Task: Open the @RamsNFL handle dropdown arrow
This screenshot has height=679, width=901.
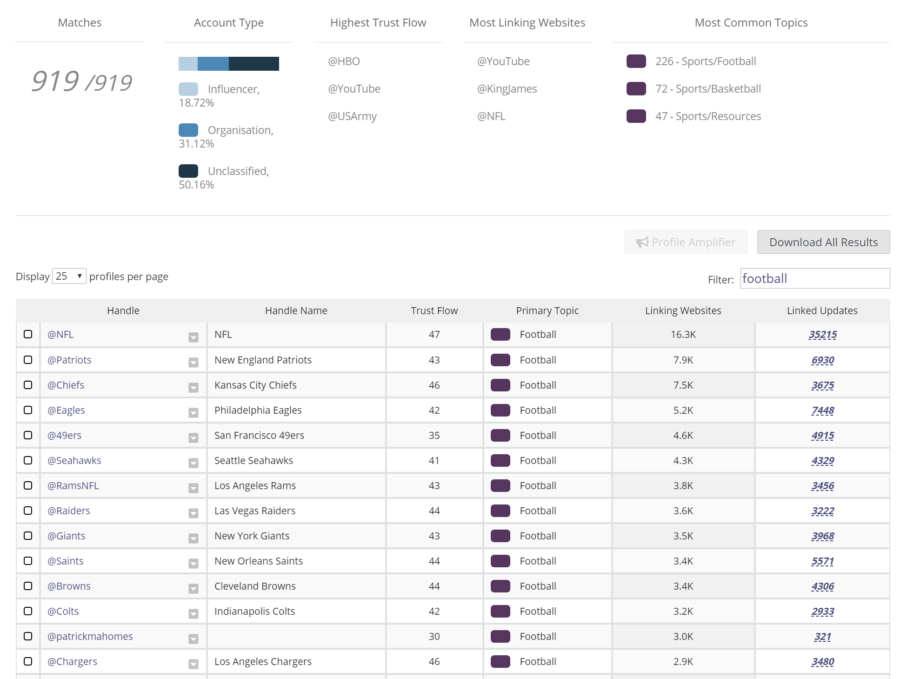Action: click(194, 488)
